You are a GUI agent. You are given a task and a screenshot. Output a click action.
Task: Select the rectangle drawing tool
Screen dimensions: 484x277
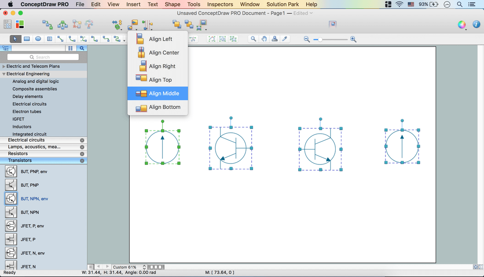[27, 39]
